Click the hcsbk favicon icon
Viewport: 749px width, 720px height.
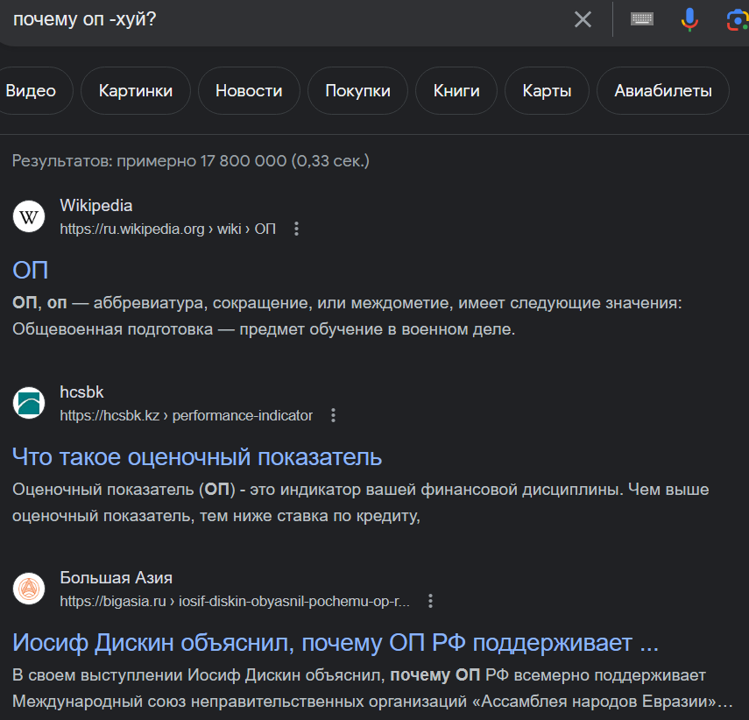pos(29,403)
